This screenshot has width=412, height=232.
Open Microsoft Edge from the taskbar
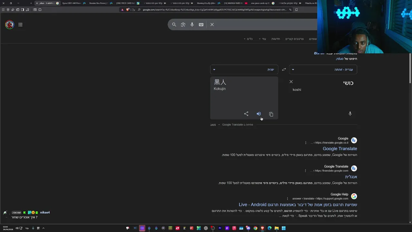(x=269, y=228)
